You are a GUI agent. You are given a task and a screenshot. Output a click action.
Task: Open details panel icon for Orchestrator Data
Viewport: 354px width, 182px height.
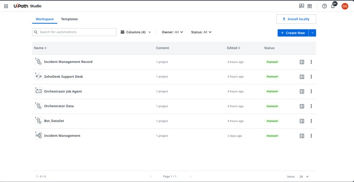302,106
